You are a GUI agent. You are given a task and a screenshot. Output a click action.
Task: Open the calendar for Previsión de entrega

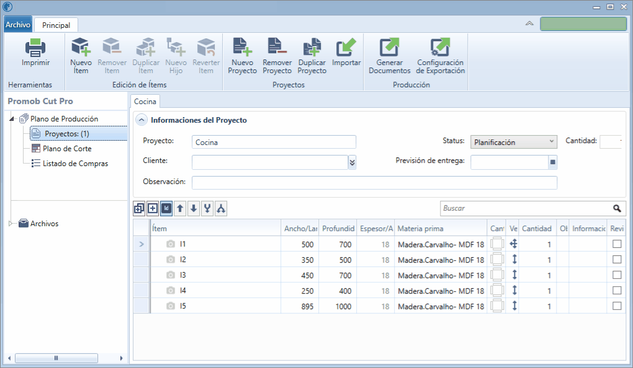tap(553, 162)
